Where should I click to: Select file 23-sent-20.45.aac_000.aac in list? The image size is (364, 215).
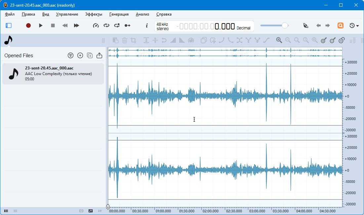[53, 74]
